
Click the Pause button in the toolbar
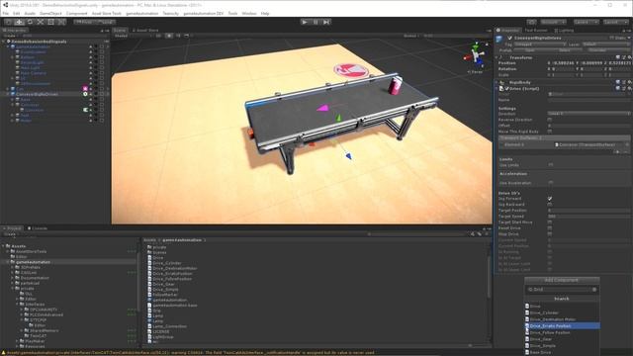point(316,22)
